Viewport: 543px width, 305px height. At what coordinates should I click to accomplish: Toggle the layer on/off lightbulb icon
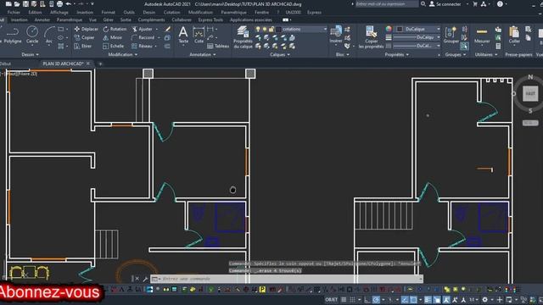pos(258,29)
